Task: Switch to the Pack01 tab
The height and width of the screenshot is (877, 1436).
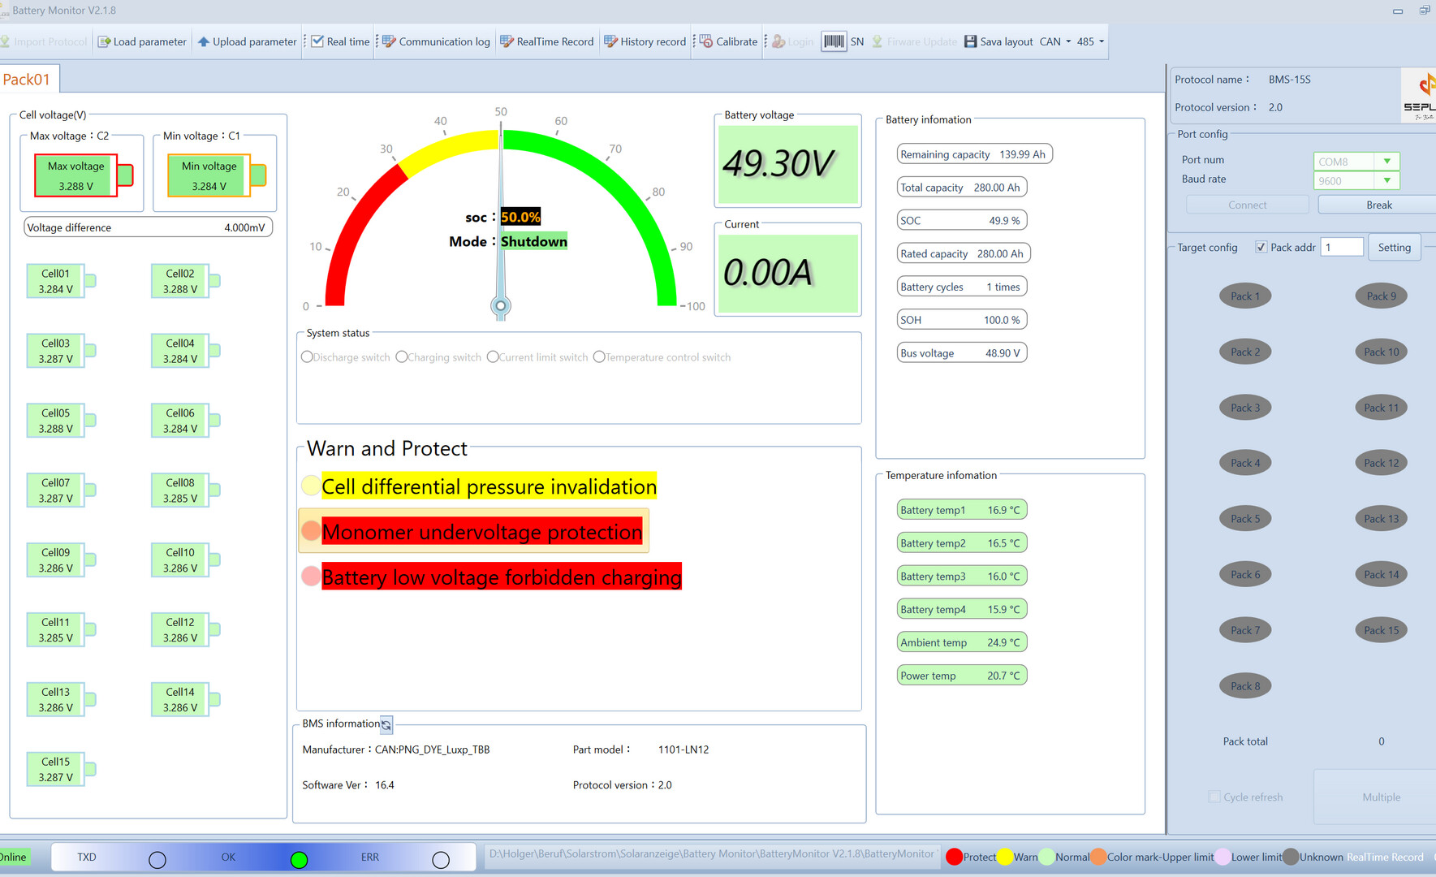Action: click(x=27, y=79)
